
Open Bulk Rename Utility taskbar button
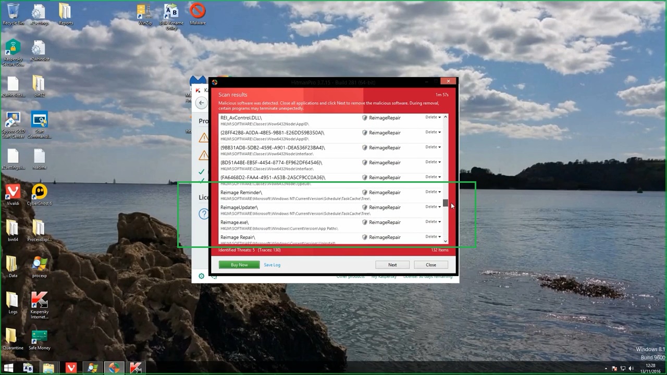click(x=28, y=368)
